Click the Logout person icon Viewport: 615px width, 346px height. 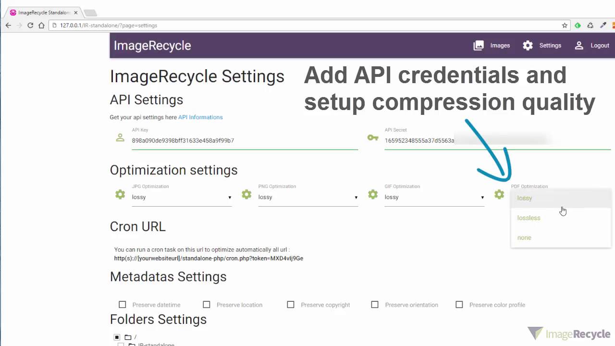[x=579, y=46]
